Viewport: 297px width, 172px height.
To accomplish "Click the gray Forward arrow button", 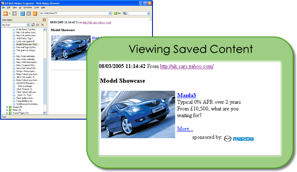I will [14, 14].
